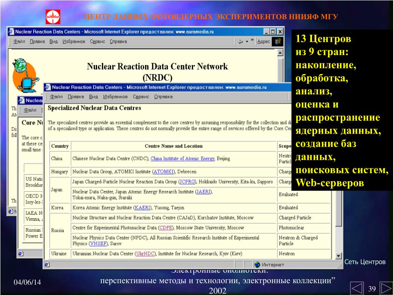Close the NRDC Internet Explorer window
Screen dimensions: 393x295
coord(280,32)
